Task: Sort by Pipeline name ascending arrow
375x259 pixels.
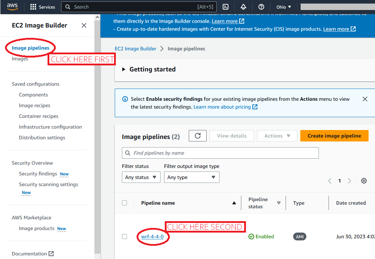Action: tap(234, 203)
